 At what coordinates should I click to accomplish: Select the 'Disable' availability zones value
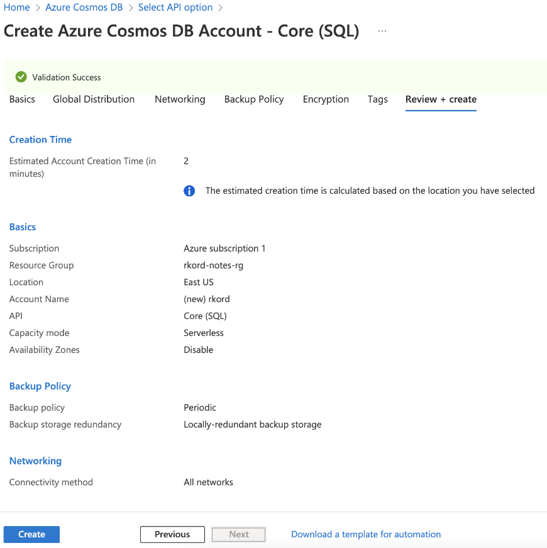pos(198,349)
